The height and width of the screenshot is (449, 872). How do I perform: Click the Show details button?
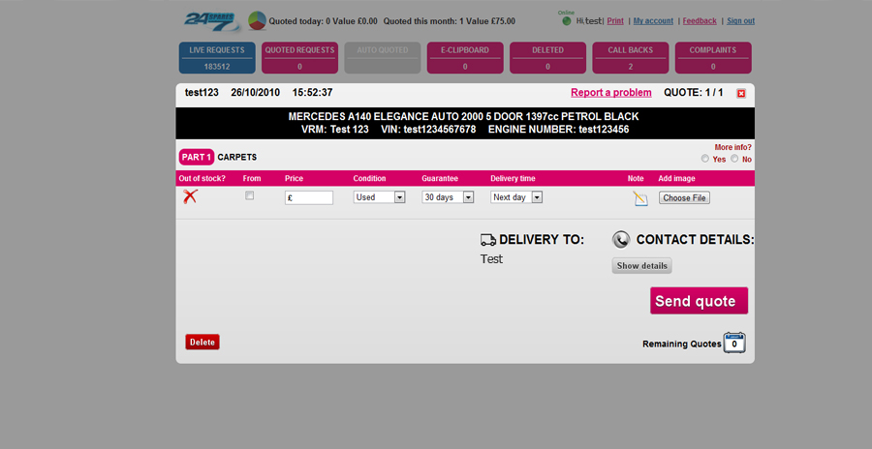(x=641, y=265)
